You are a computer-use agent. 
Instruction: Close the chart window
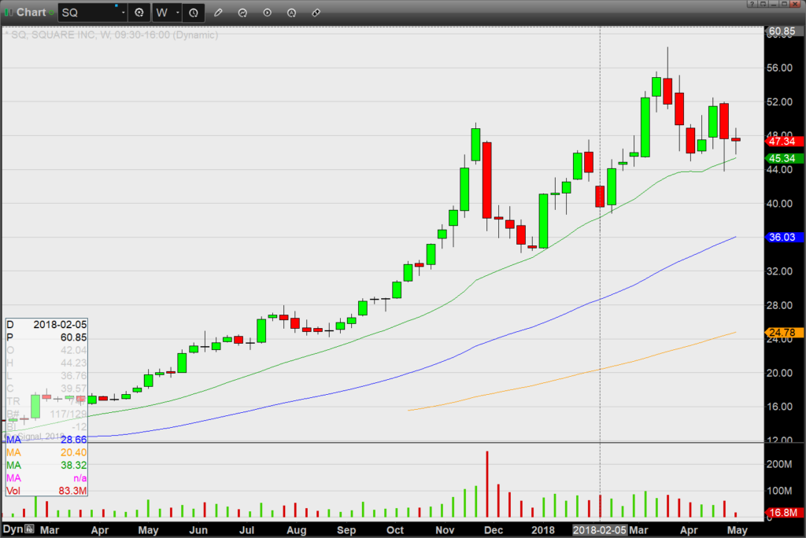point(795,4)
